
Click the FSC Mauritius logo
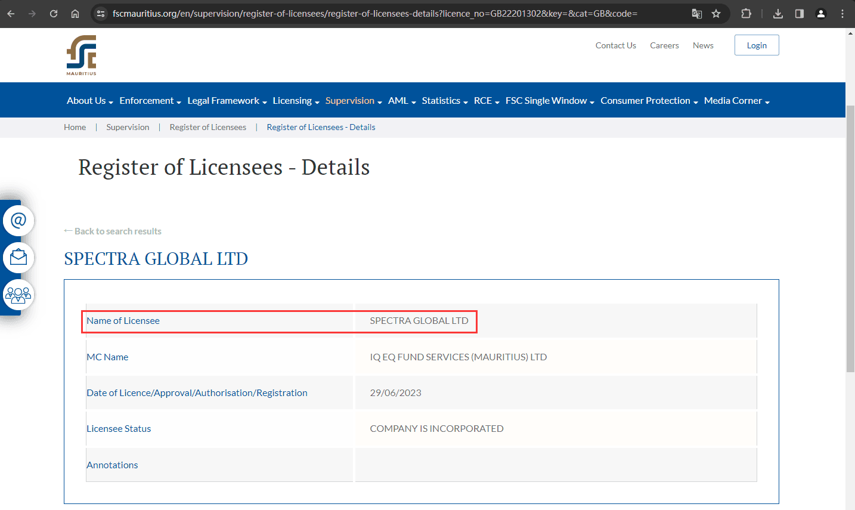click(82, 55)
